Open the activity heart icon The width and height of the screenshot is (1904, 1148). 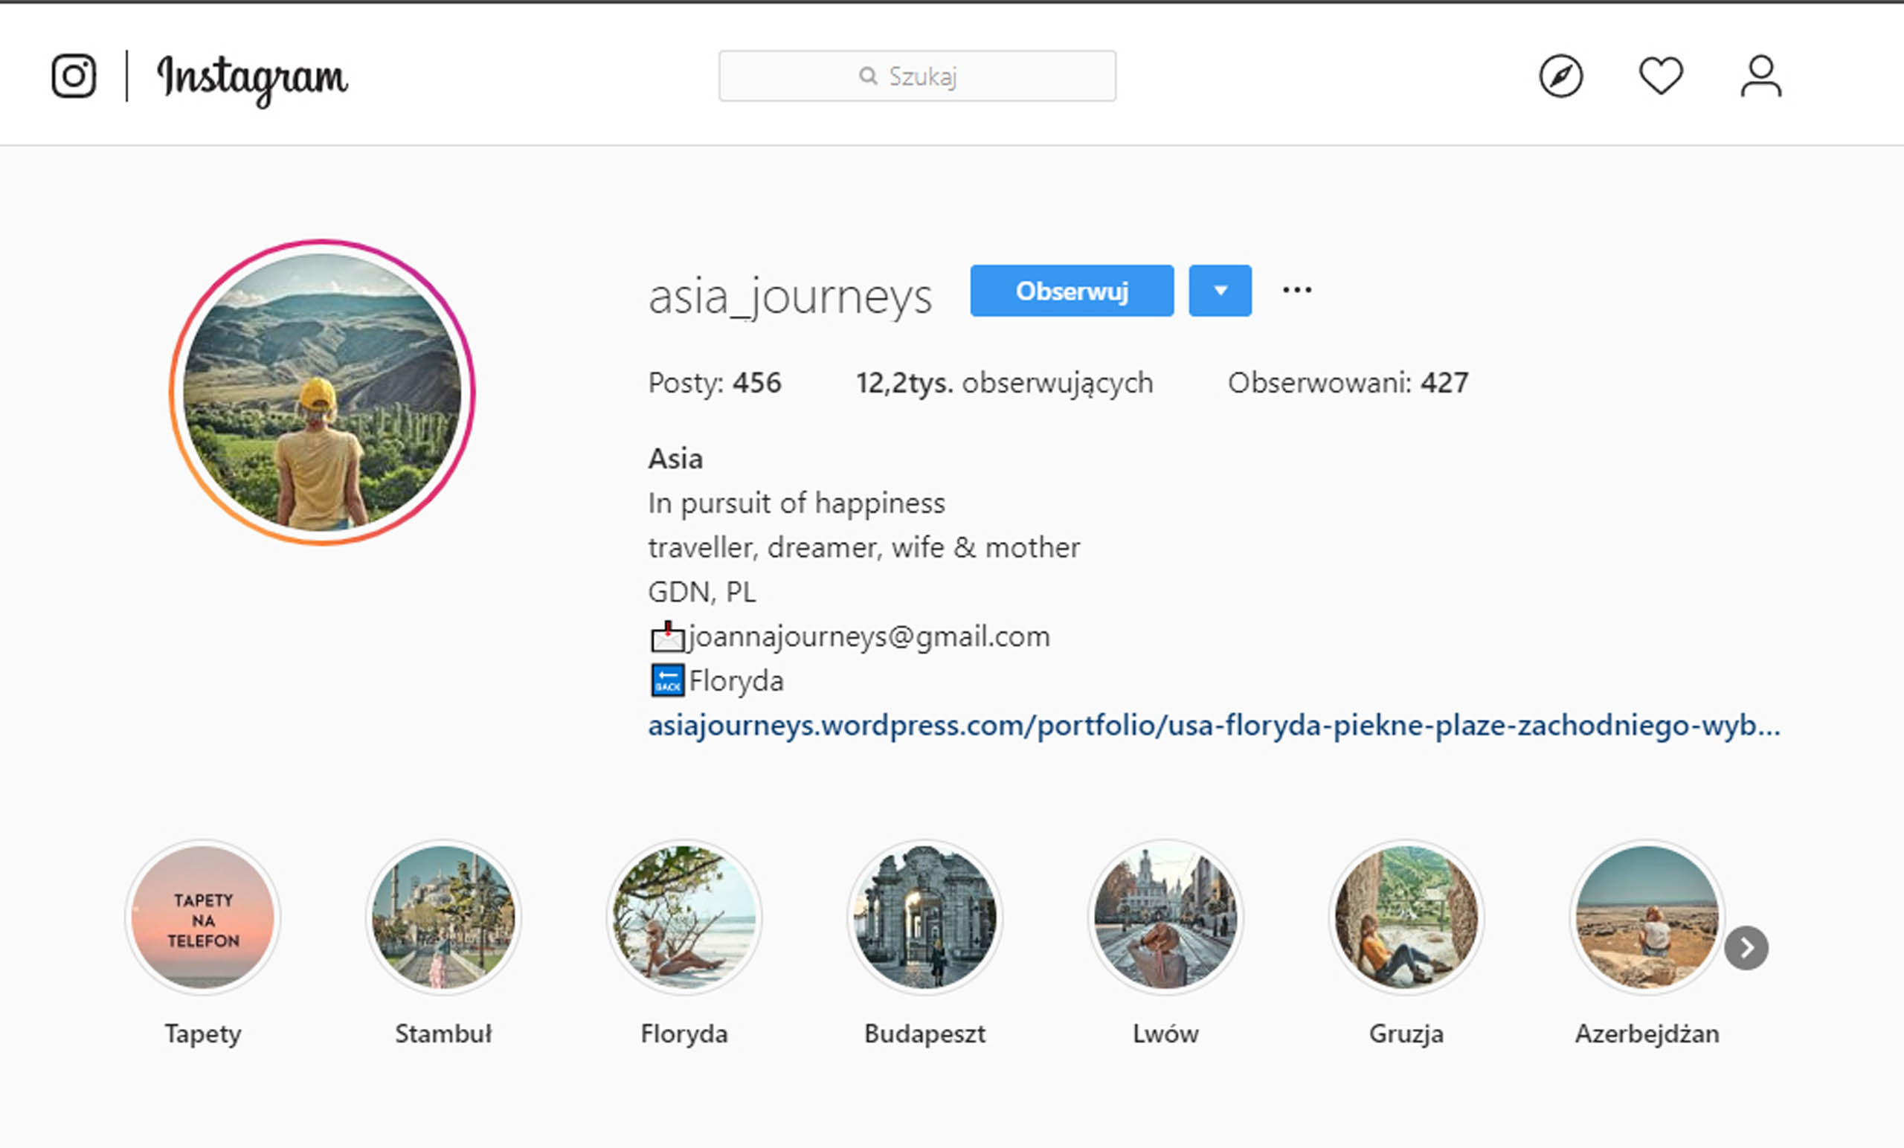pos(1661,76)
